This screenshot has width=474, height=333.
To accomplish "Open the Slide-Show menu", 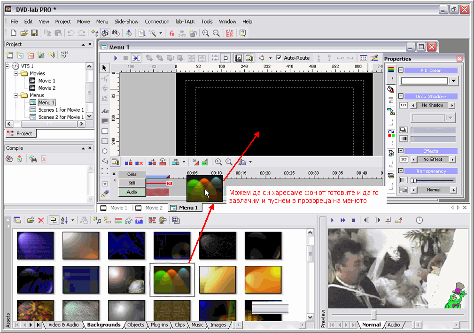I will [x=126, y=22].
